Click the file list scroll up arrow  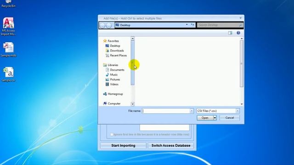242,38
